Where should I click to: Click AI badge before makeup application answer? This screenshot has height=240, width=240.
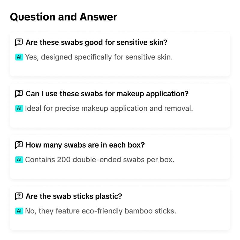pos(19,108)
